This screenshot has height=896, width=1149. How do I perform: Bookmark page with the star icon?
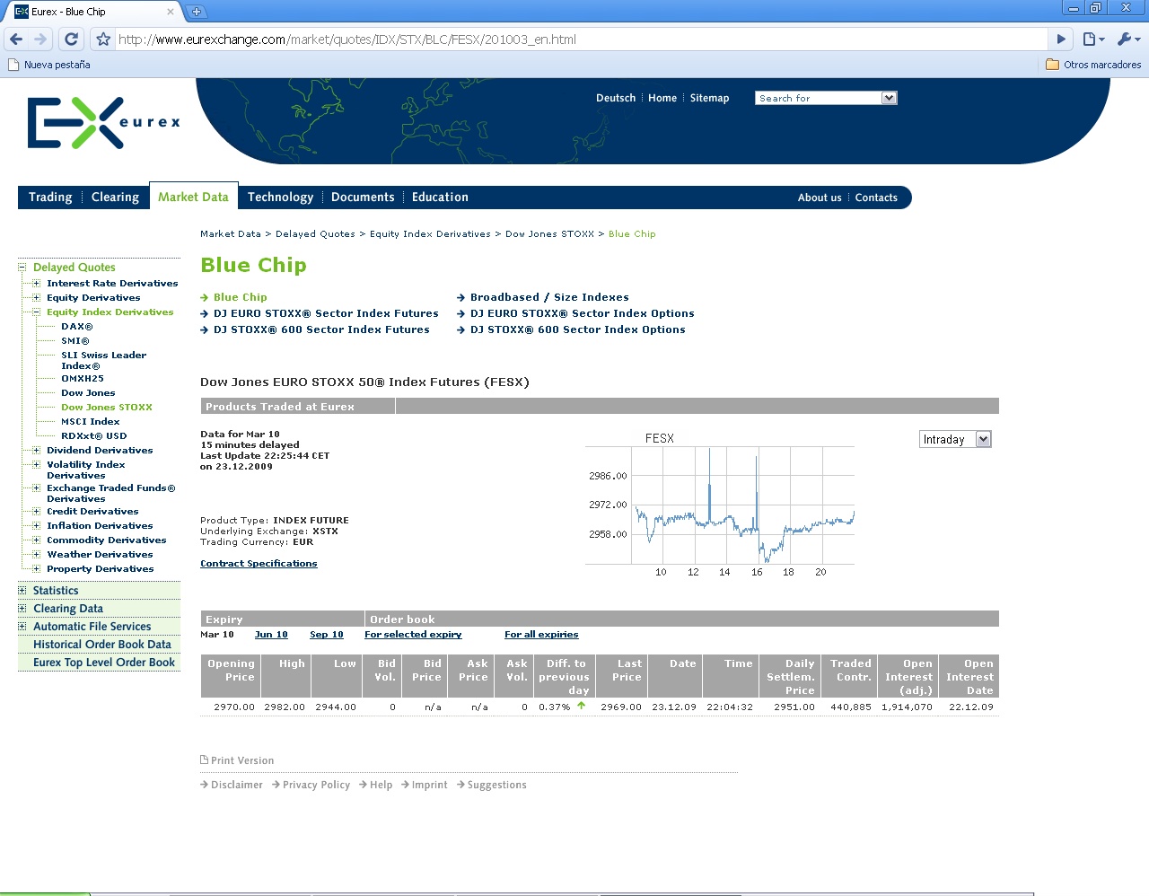point(103,40)
